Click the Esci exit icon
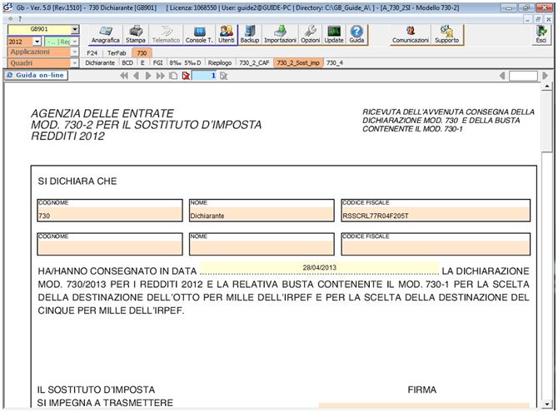 click(x=541, y=34)
